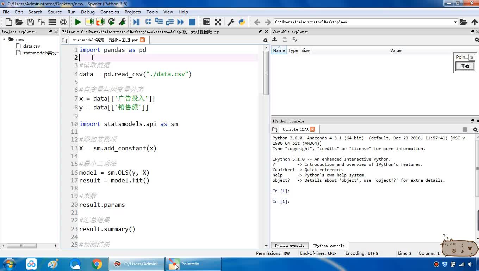Switch to the Python console tab

point(290,246)
